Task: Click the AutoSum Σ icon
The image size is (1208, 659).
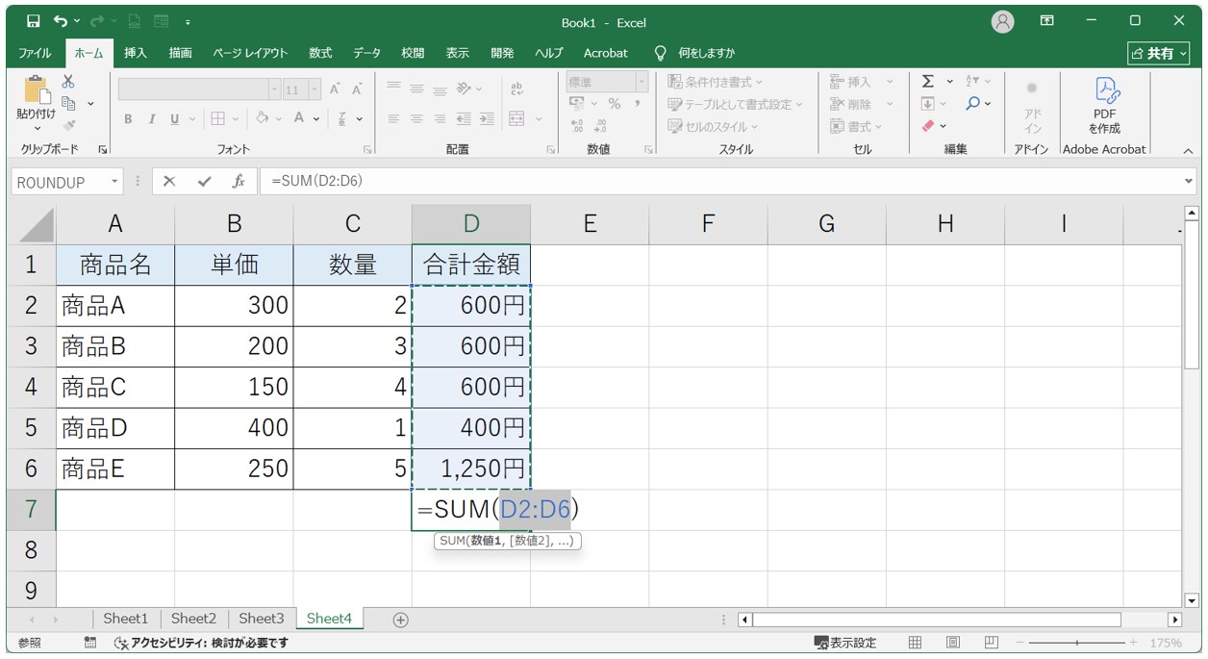Action: tap(928, 82)
